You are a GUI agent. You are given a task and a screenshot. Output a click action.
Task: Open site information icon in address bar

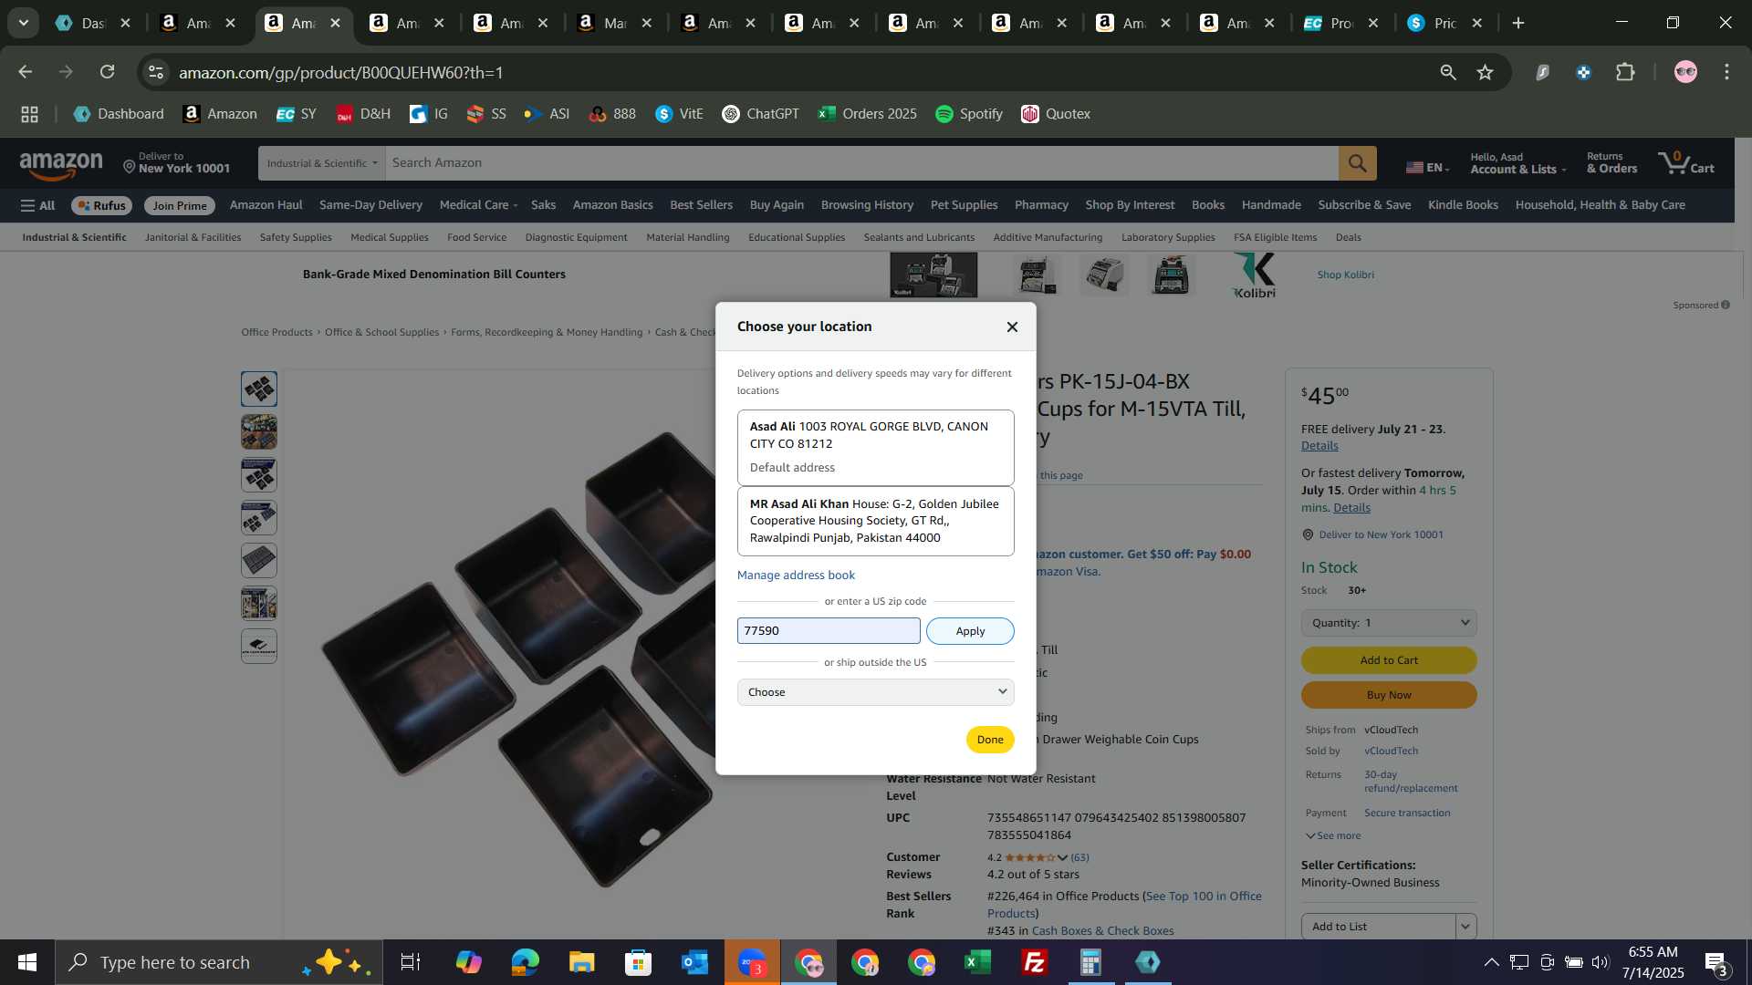click(156, 72)
